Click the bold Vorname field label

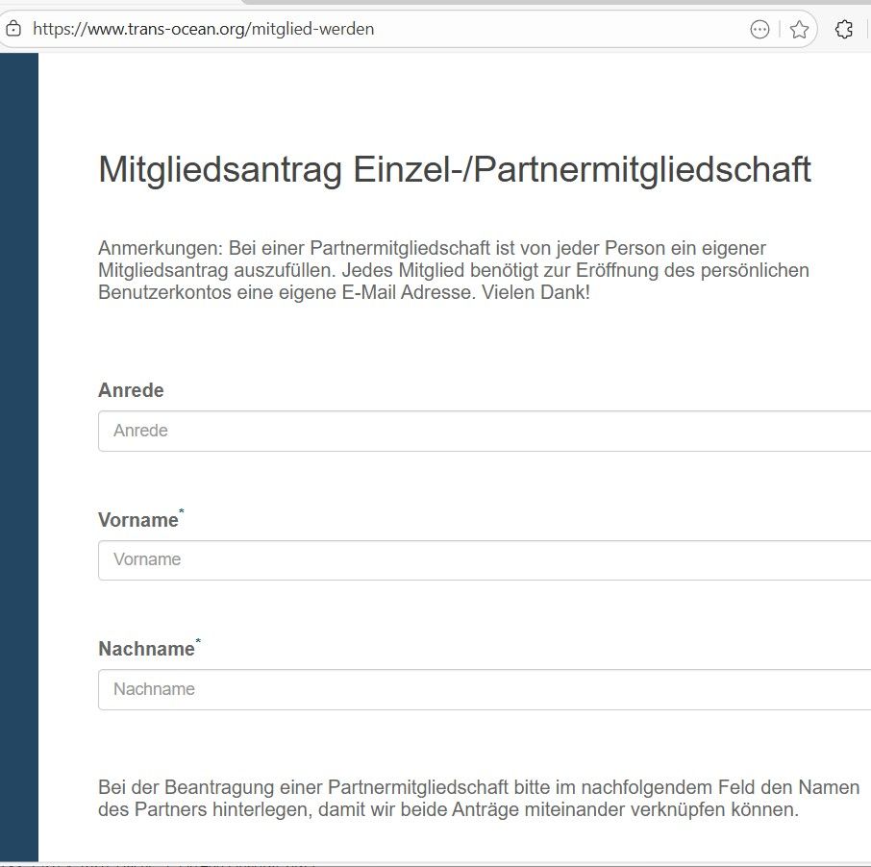137,520
